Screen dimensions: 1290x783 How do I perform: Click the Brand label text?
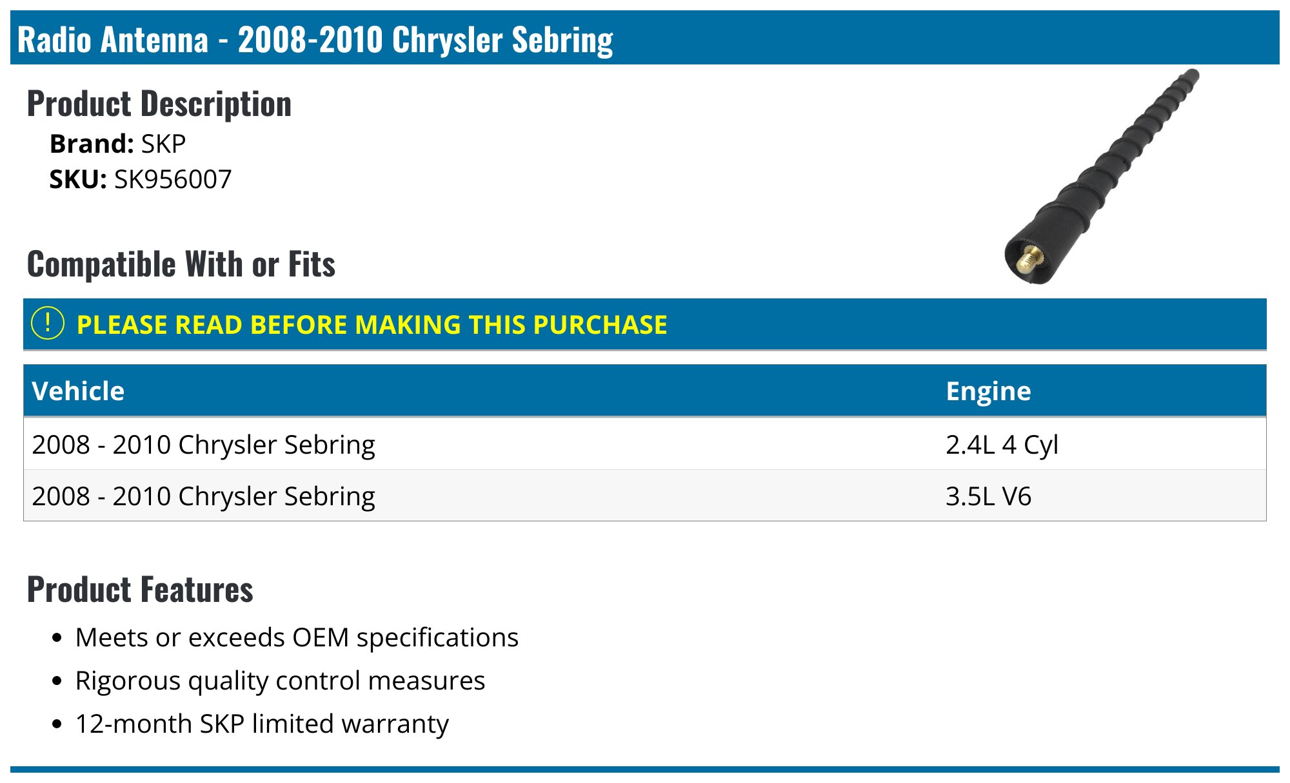pos(92,144)
